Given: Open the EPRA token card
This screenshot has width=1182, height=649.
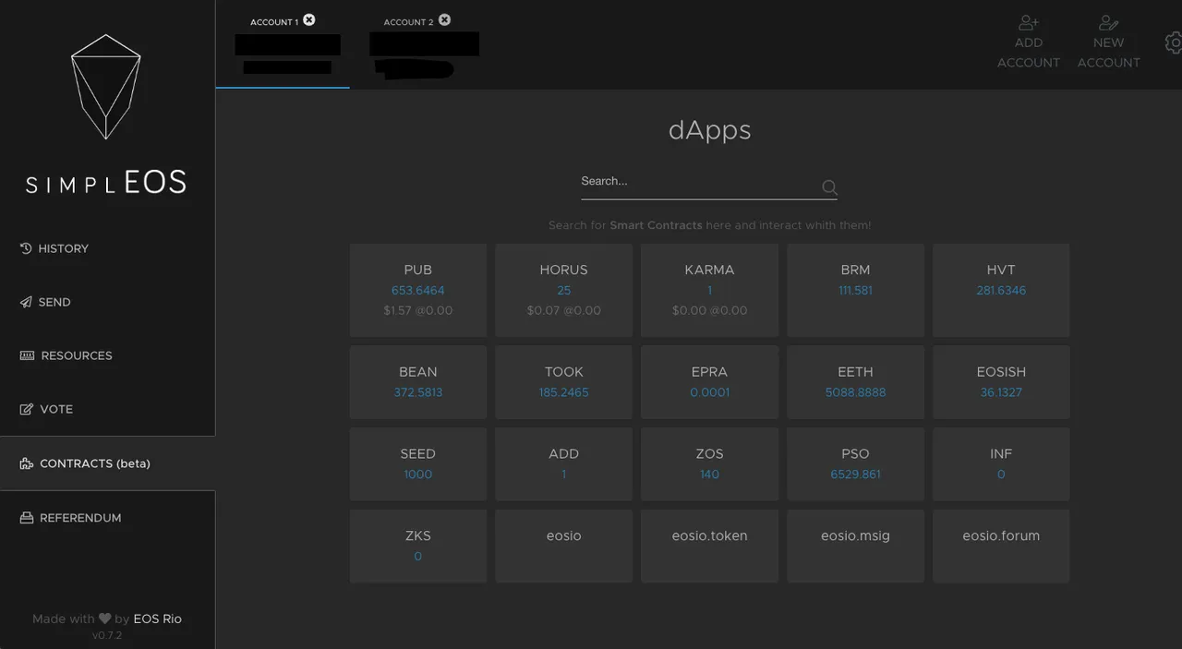Looking at the screenshot, I should [709, 382].
